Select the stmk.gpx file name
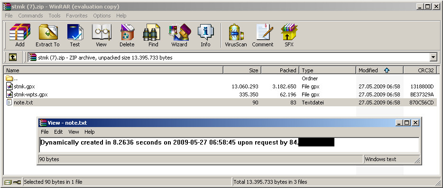The height and width of the screenshot is (188, 443). coord(24,86)
